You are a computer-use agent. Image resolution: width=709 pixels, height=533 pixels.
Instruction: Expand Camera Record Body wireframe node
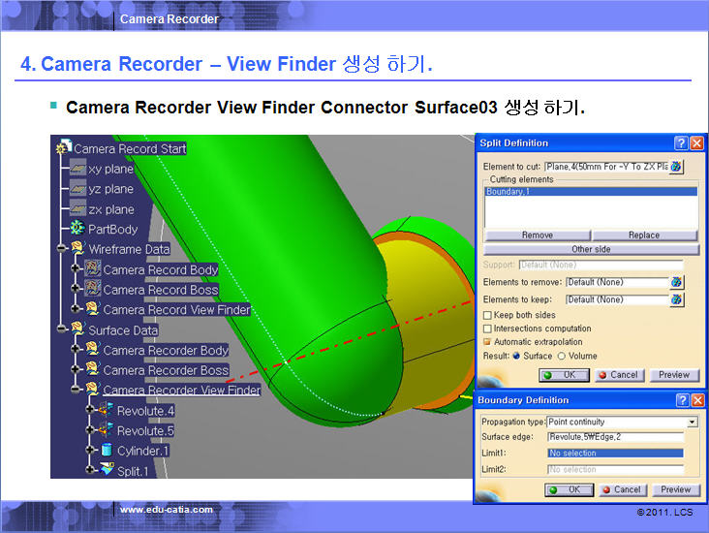[77, 269]
